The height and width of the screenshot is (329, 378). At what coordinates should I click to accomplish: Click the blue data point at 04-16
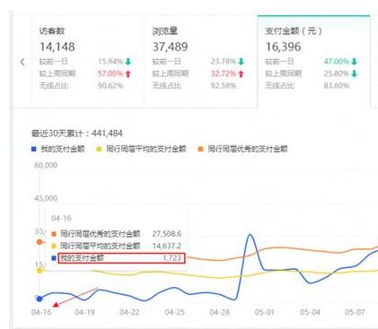coord(40,299)
